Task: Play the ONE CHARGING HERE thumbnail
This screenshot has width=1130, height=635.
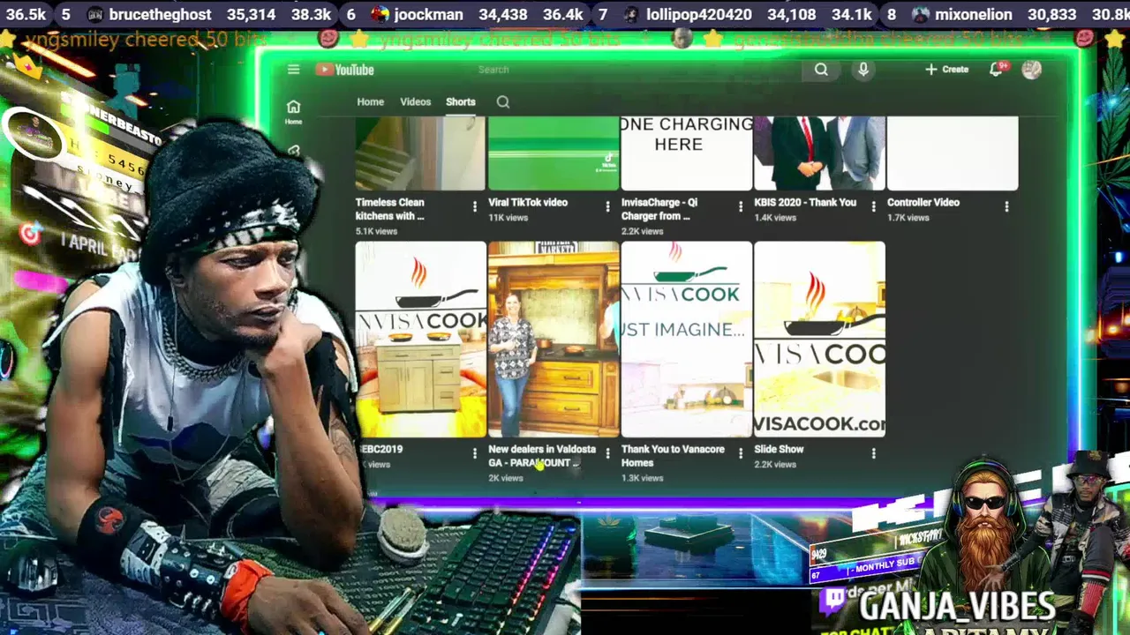Action: click(x=687, y=153)
